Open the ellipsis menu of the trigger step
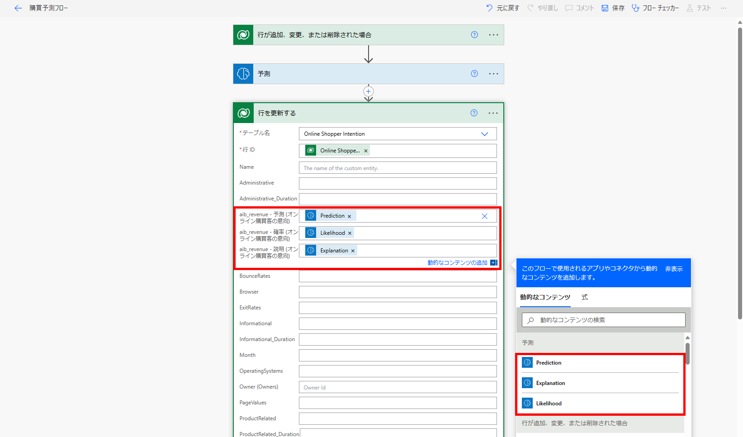 pyautogui.click(x=493, y=35)
